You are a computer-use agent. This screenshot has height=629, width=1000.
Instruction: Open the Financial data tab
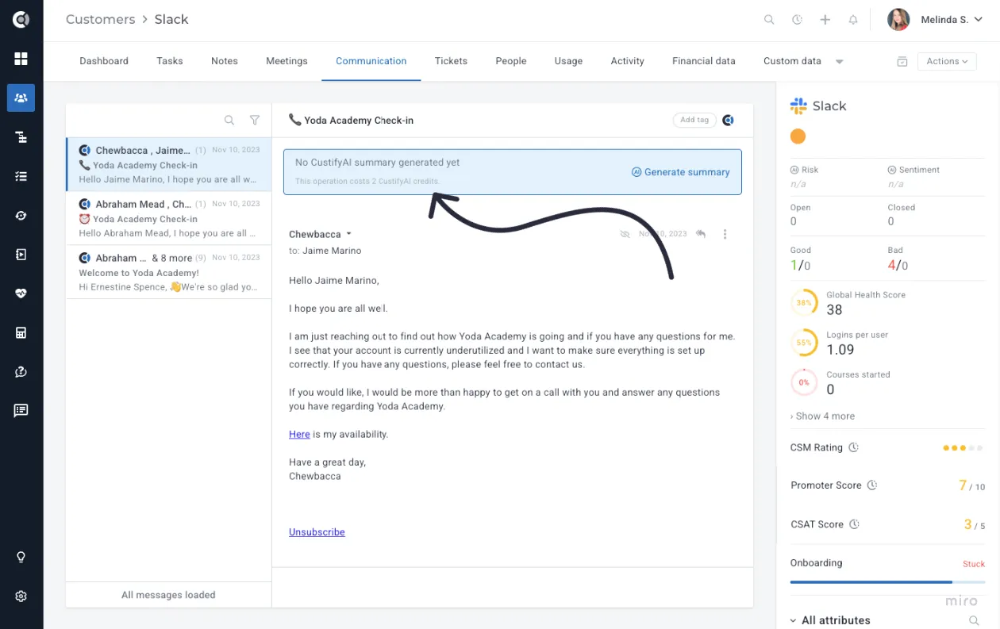703,61
